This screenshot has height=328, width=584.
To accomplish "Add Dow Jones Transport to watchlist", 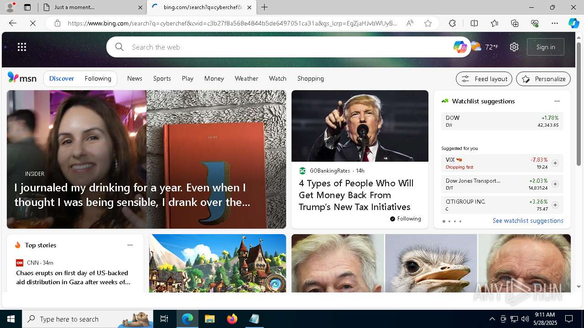I will click(555, 184).
